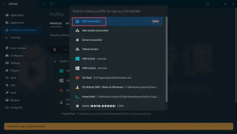Screen dimensions: 237x134
Task: Click the SSH globe icon in sidebar
Action: [x=7, y=85]
